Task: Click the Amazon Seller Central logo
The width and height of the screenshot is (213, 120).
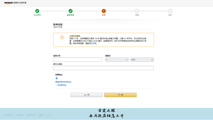Action: (x=15, y=3)
